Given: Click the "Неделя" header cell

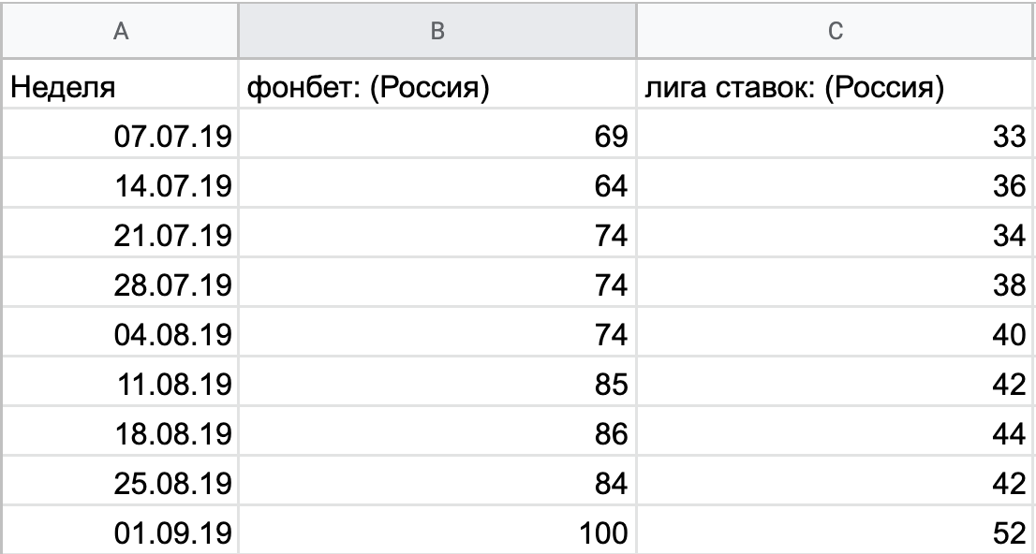Looking at the screenshot, I should tap(119, 89).
